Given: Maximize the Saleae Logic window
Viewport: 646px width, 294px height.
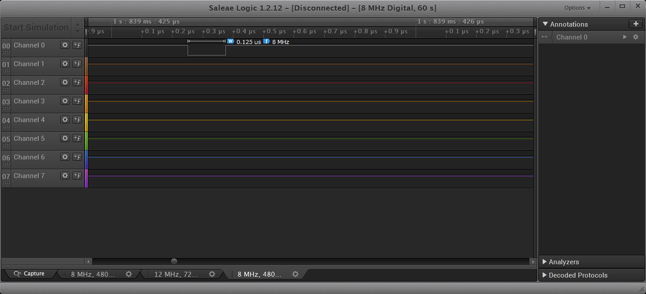Looking at the screenshot, I should [x=622, y=6].
